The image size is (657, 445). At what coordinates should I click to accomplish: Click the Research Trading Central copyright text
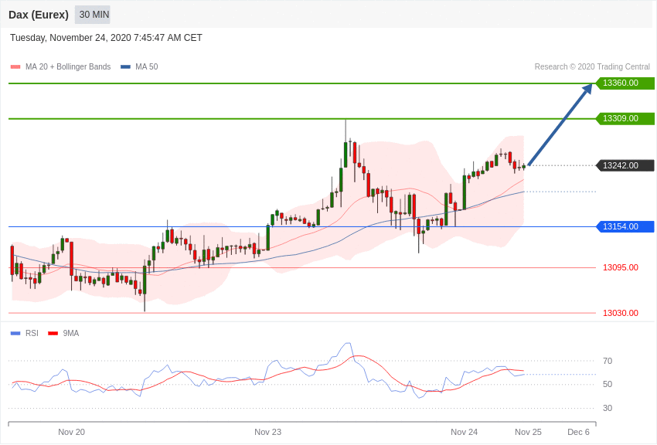[592, 67]
